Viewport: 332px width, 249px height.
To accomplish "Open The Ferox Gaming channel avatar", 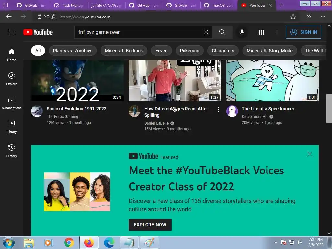I will coord(37,111).
